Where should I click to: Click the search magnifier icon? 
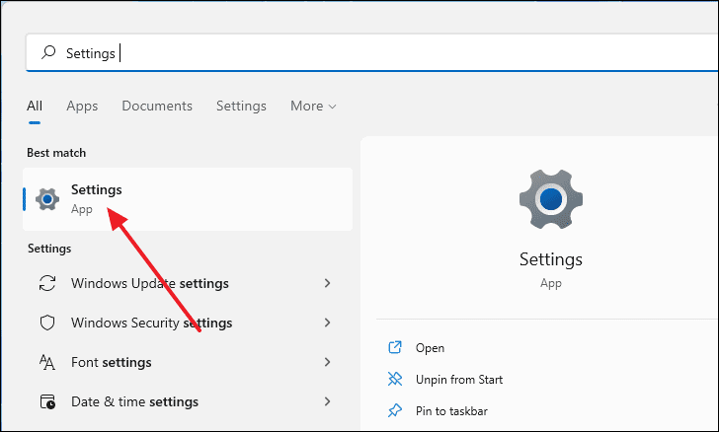pyautogui.click(x=48, y=52)
